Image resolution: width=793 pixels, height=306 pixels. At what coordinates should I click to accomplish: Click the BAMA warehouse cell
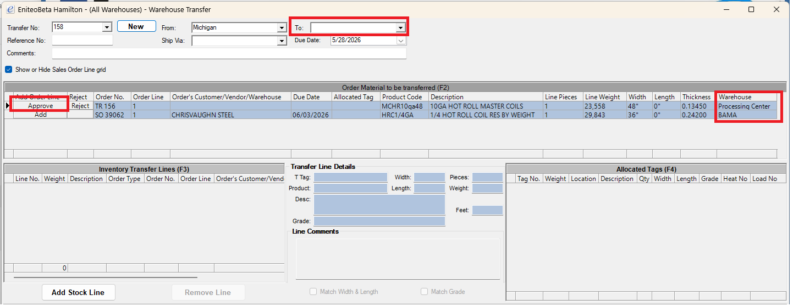pyautogui.click(x=746, y=115)
